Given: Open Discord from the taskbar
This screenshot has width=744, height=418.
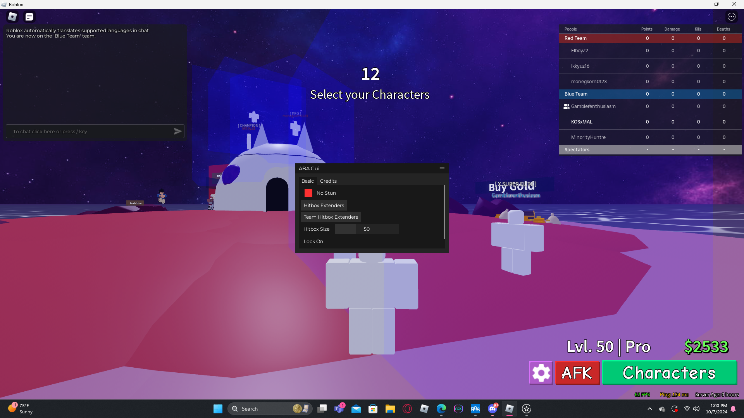Looking at the screenshot, I should [493, 409].
